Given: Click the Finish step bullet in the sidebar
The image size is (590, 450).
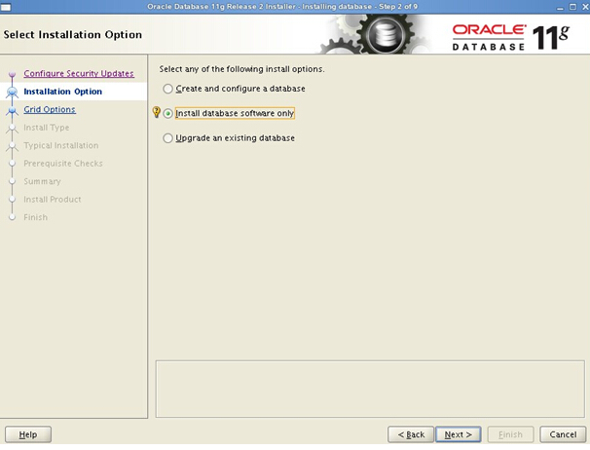Looking at the screenshot, I should (13, 217).
